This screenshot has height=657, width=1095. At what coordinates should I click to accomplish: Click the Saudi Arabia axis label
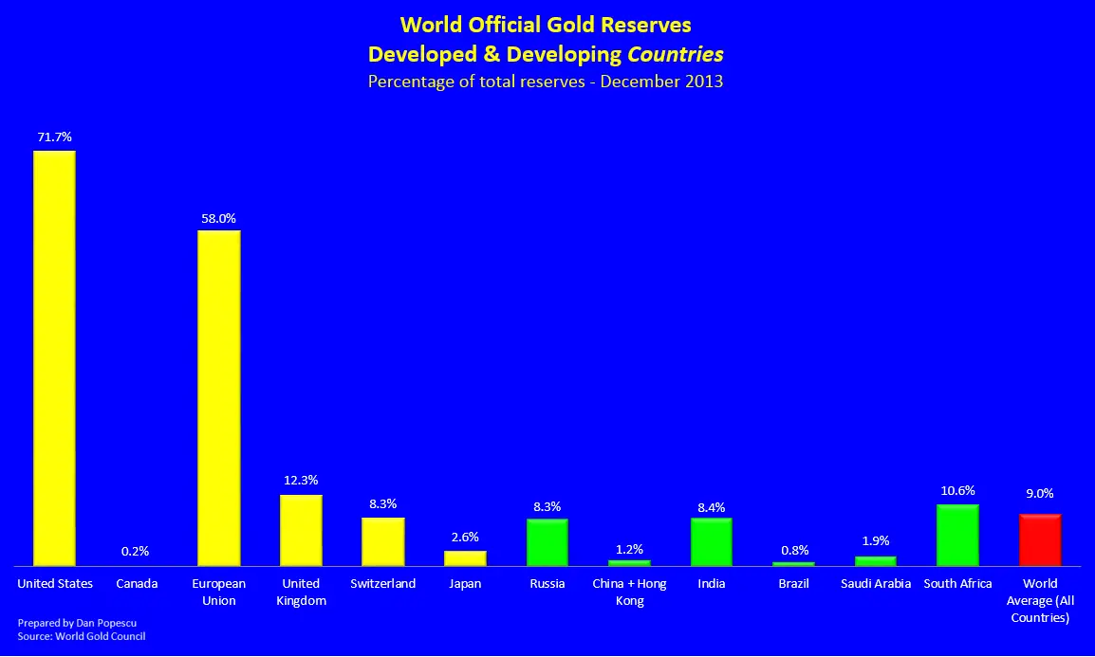pyautogui.click(x=876, y=583)
